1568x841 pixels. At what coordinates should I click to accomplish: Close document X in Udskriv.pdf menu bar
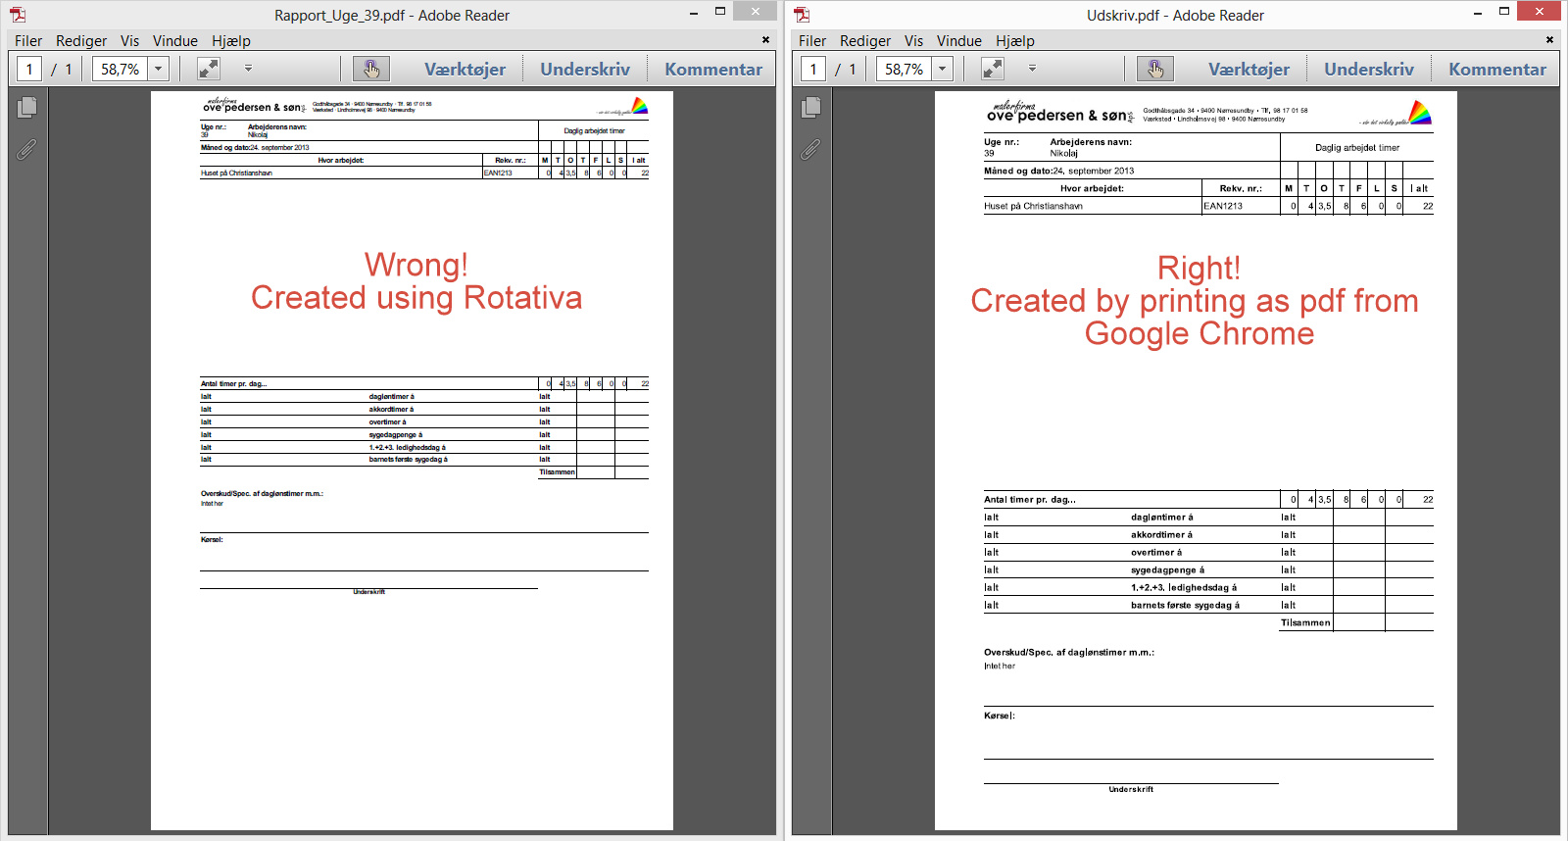[x=1550, y=40]
